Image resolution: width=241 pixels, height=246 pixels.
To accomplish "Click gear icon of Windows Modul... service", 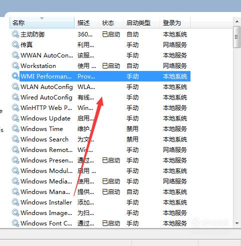I will click(15, 171).
